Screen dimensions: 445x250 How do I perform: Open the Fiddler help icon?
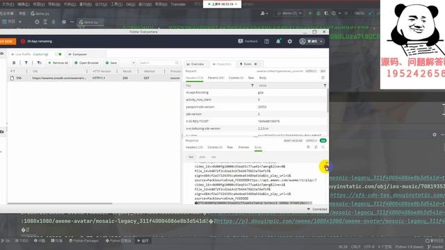(x=267, y=42)
